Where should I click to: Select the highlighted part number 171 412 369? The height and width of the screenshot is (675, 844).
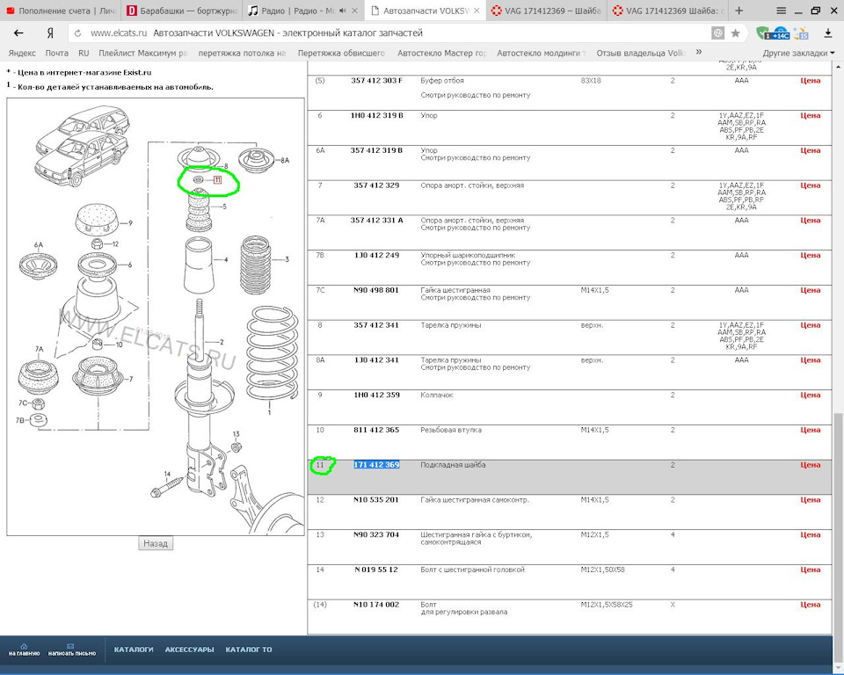[376, 465]
